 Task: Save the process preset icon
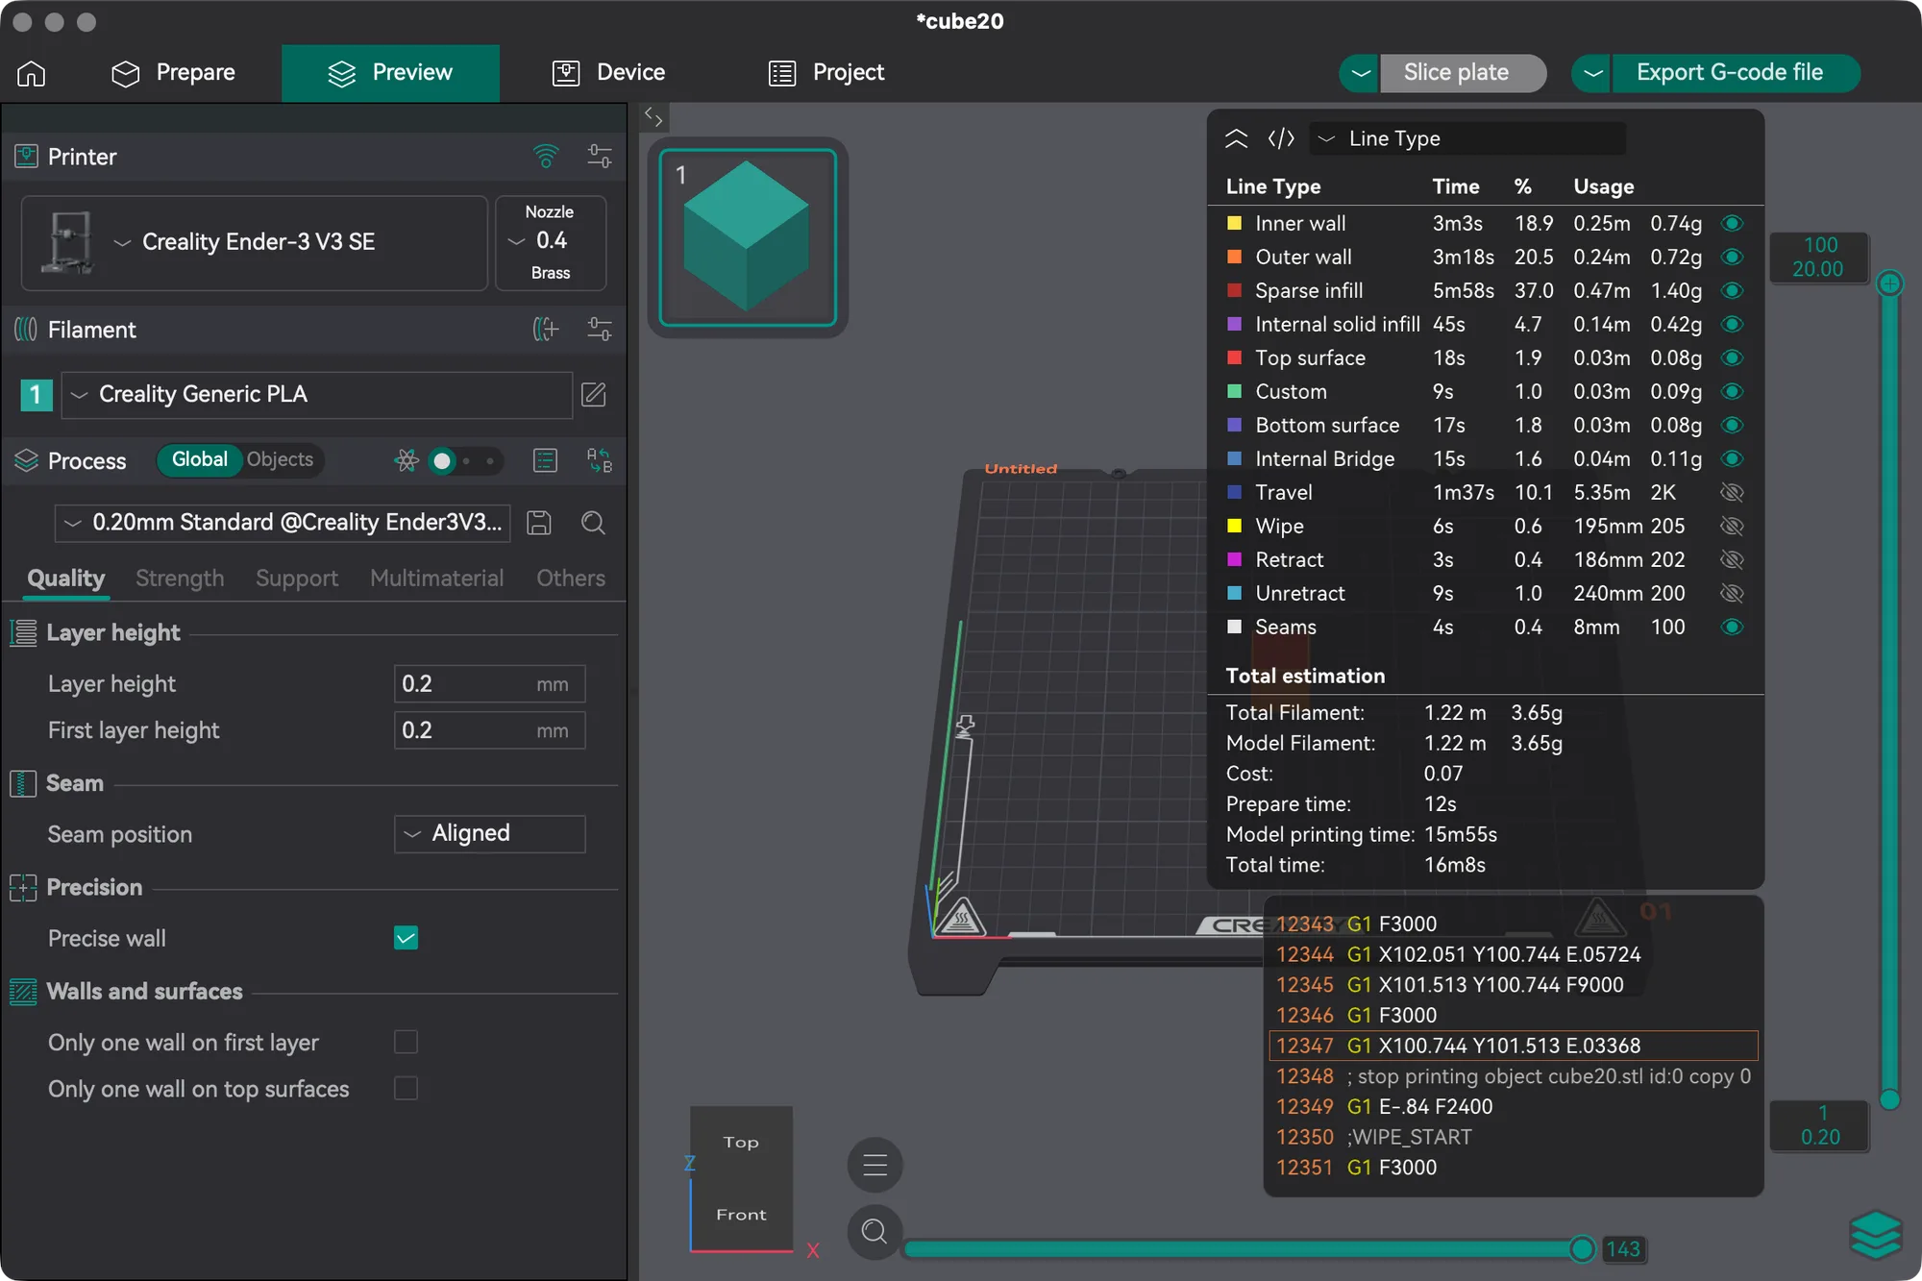tap(539, 523)
